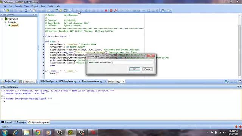Screen dimensions: 242x136
Task: Focus the input Lowercase Message text field
Action: (132, 62)
